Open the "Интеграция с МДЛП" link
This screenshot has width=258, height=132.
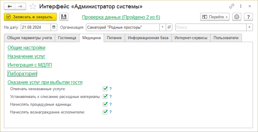[x=30, y=65]
